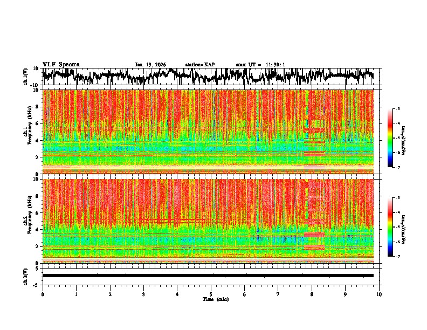Click the ch.1 color scale "log(PSD)" label
The height and width of the screenshot is (330, 427).
coord(403,140)
